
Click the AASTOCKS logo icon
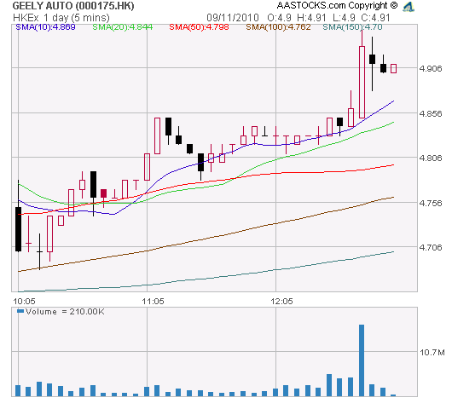point(409,6)
